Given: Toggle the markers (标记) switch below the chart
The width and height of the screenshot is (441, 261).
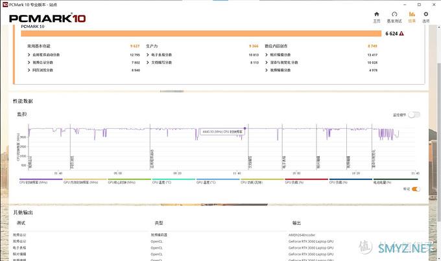Looking at the screenshot, I should (416, 189).
